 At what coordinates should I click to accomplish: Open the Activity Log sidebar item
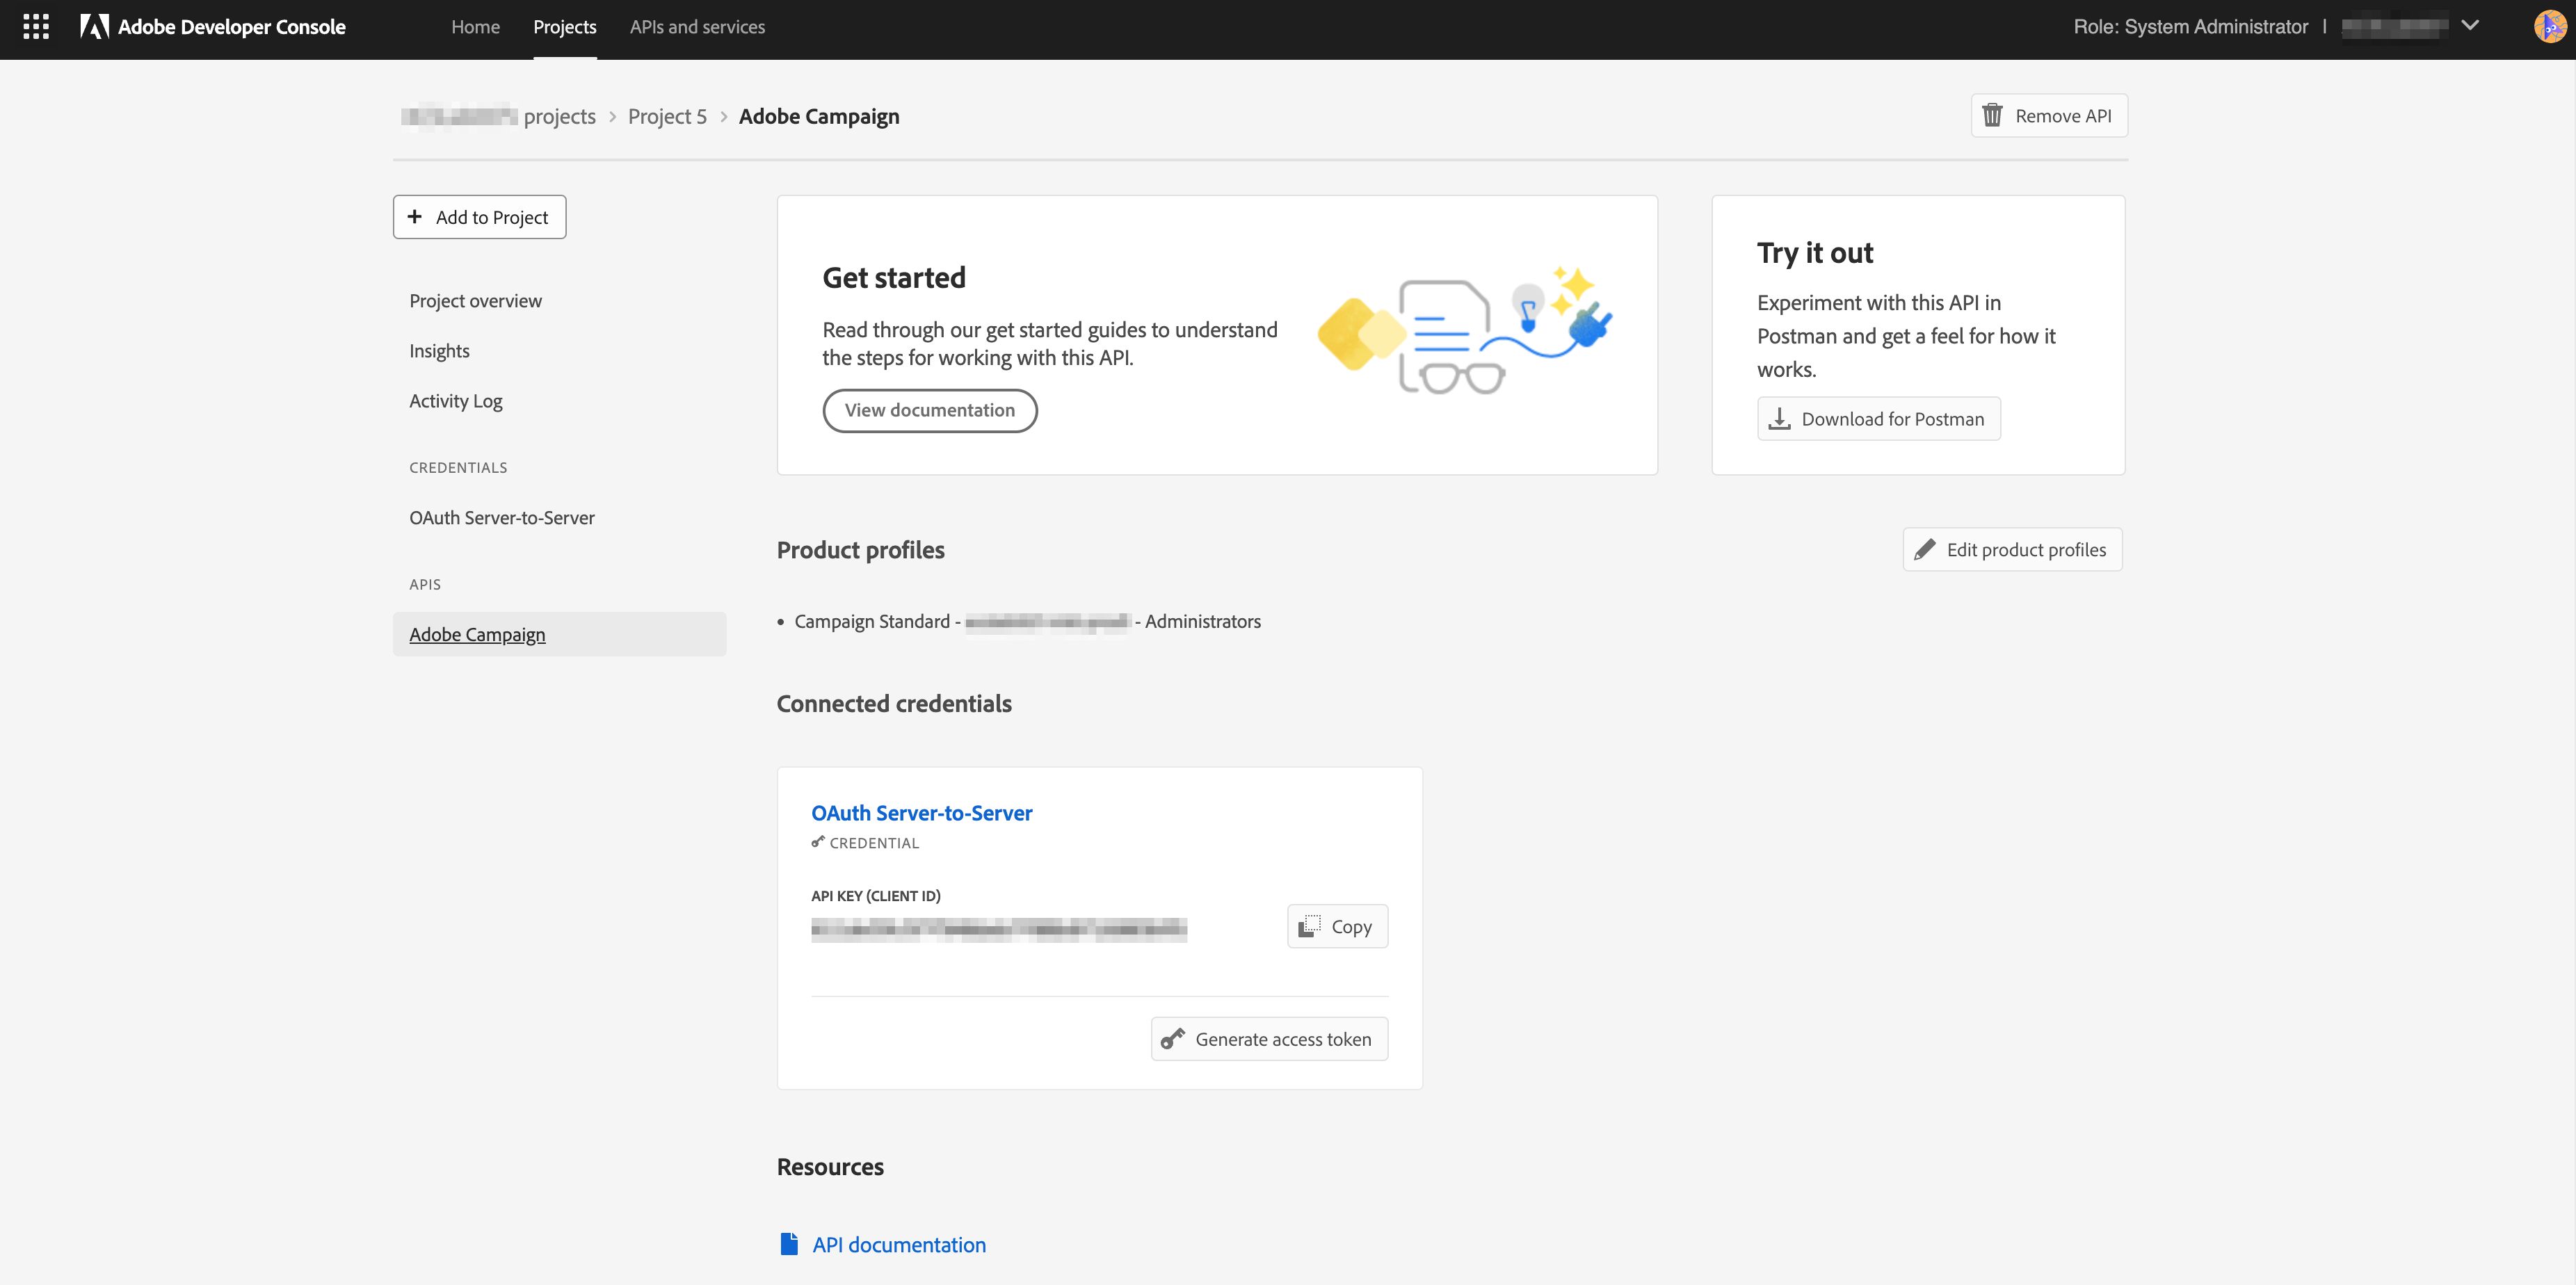point(455,401)
